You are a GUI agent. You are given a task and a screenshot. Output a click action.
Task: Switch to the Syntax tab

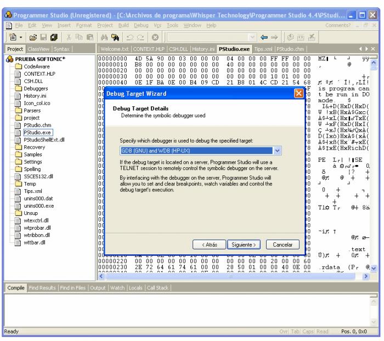[61, 49]
